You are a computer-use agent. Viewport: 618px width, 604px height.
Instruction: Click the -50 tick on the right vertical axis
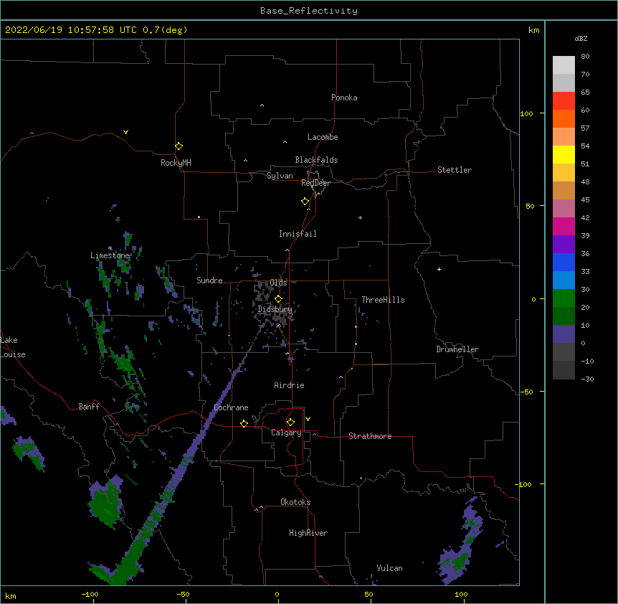[x=526, y=392]
